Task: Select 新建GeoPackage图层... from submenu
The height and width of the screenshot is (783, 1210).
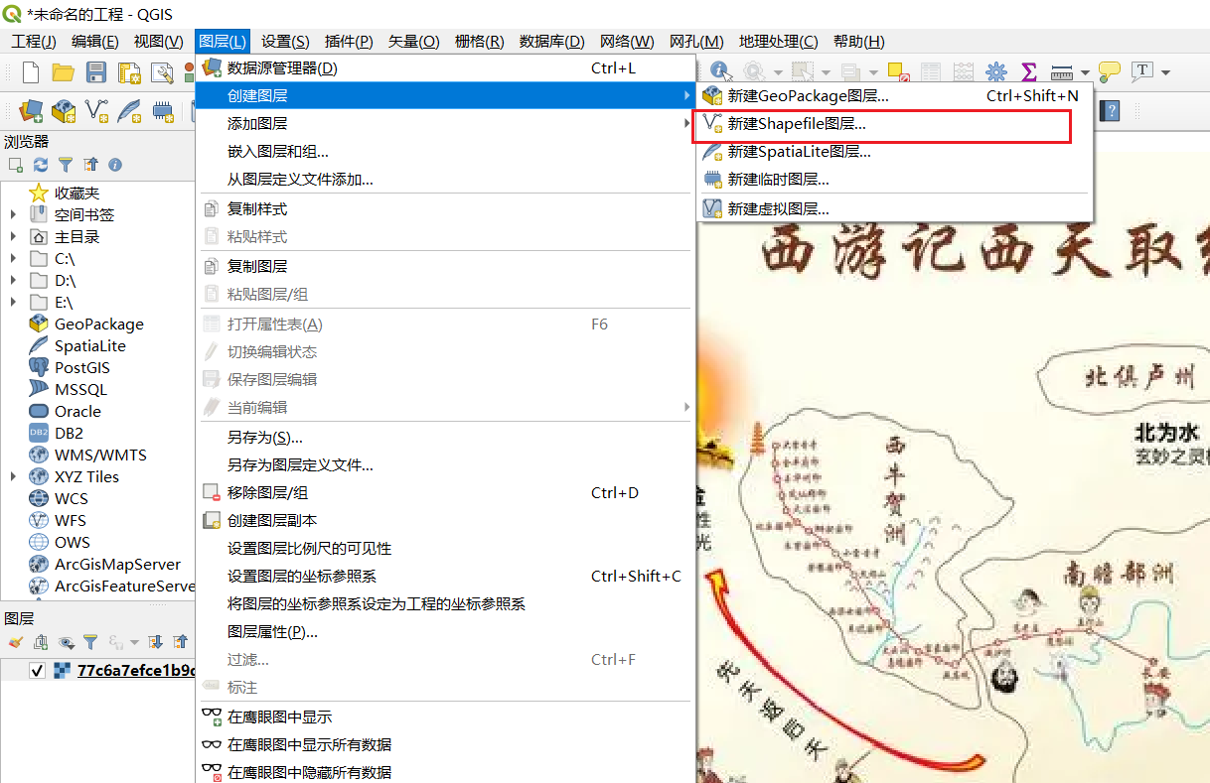Action: (894, 96)
